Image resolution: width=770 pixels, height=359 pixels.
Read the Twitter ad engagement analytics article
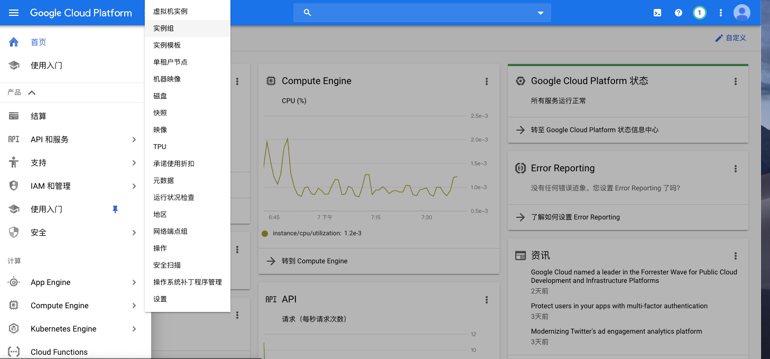(617, 332)
